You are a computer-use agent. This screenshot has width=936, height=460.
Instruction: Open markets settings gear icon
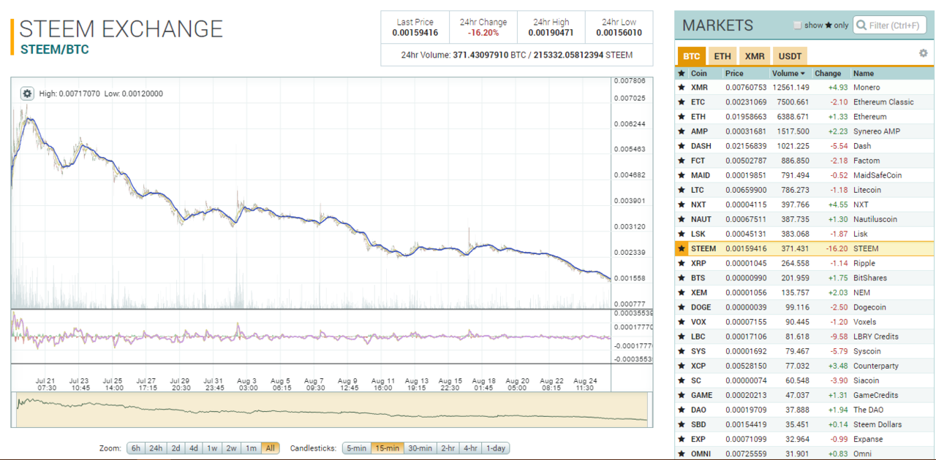[x=924, y=53]
